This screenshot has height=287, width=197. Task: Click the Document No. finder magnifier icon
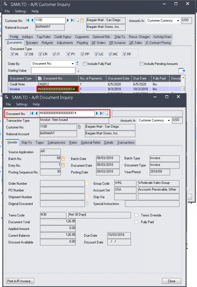tap(107, 113)
